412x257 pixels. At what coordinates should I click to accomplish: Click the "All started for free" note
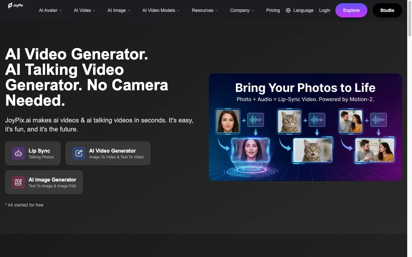(x=24, y=205)
